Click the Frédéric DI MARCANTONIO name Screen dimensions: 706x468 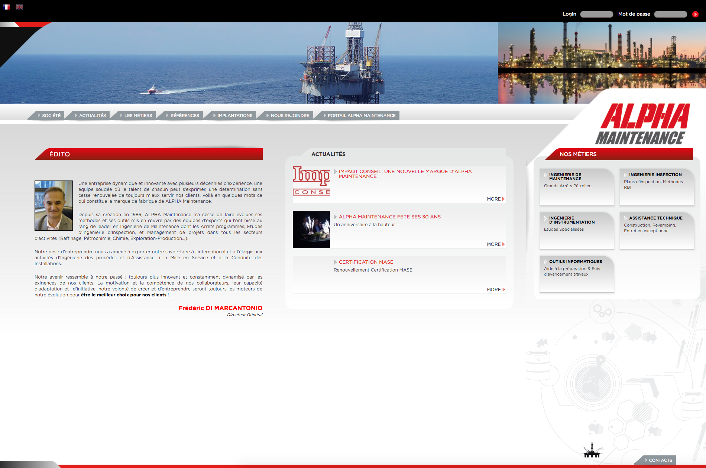click(x=220, y=308)
